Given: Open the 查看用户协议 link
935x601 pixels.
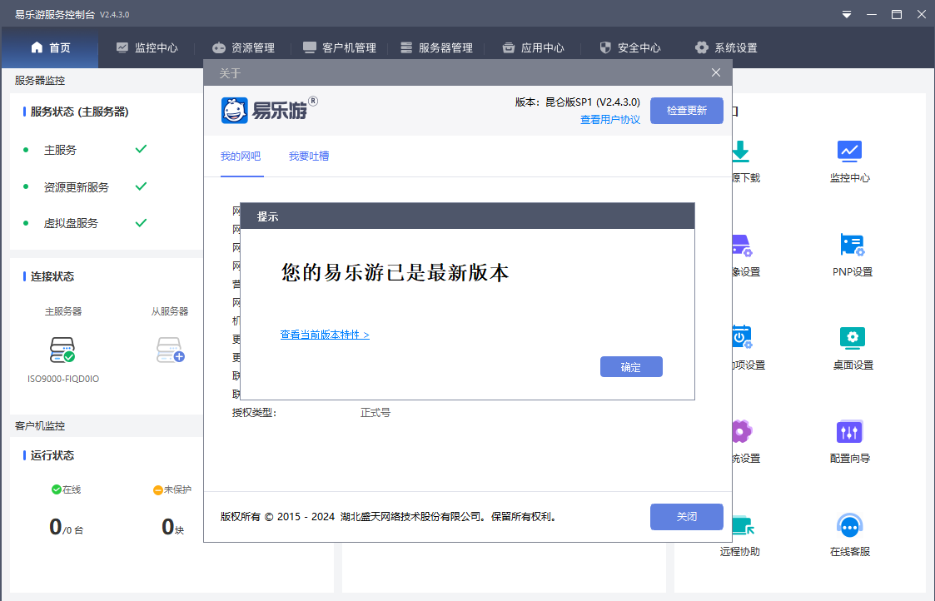Looking at the screenshot, I should pyautogui.click(x=610, y=120).
